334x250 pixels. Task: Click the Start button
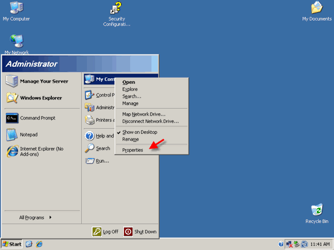coord(12,244)
